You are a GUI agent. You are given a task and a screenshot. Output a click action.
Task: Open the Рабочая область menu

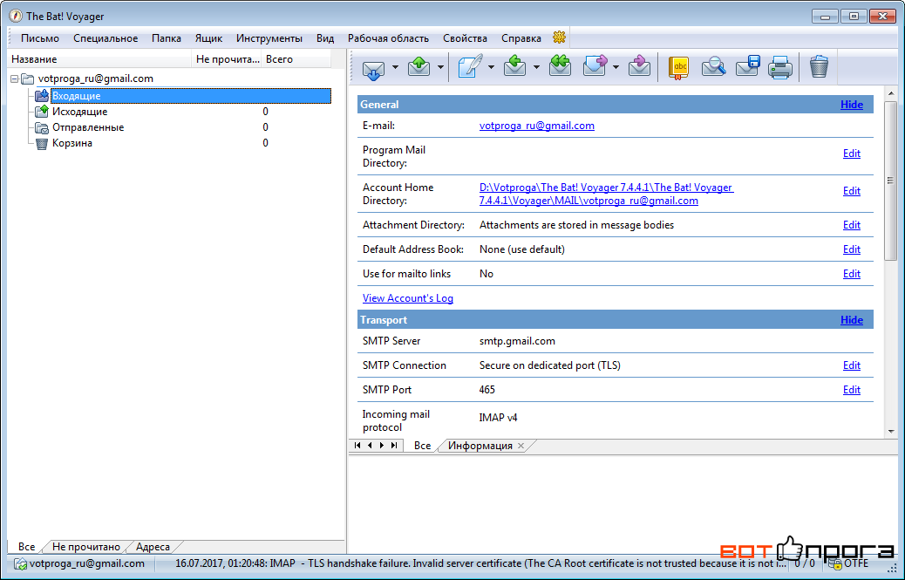388,38
